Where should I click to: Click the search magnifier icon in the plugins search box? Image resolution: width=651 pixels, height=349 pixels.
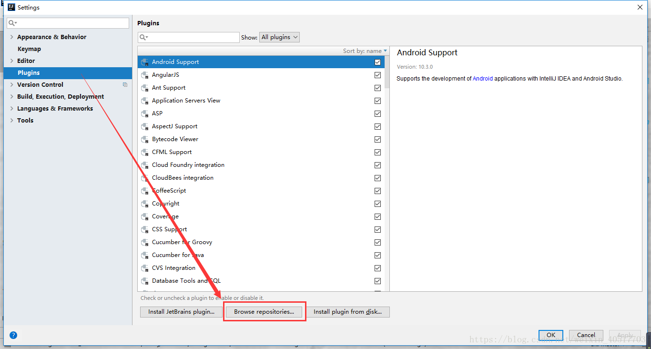[x=143, y=37]
